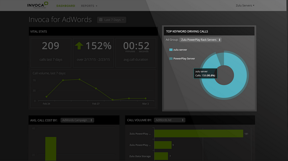288x161 pixels.
Task: Click the bar labeled 9
Action: (163, 145)
